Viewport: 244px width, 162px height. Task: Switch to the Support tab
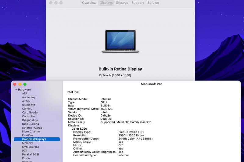coord(138,3)
